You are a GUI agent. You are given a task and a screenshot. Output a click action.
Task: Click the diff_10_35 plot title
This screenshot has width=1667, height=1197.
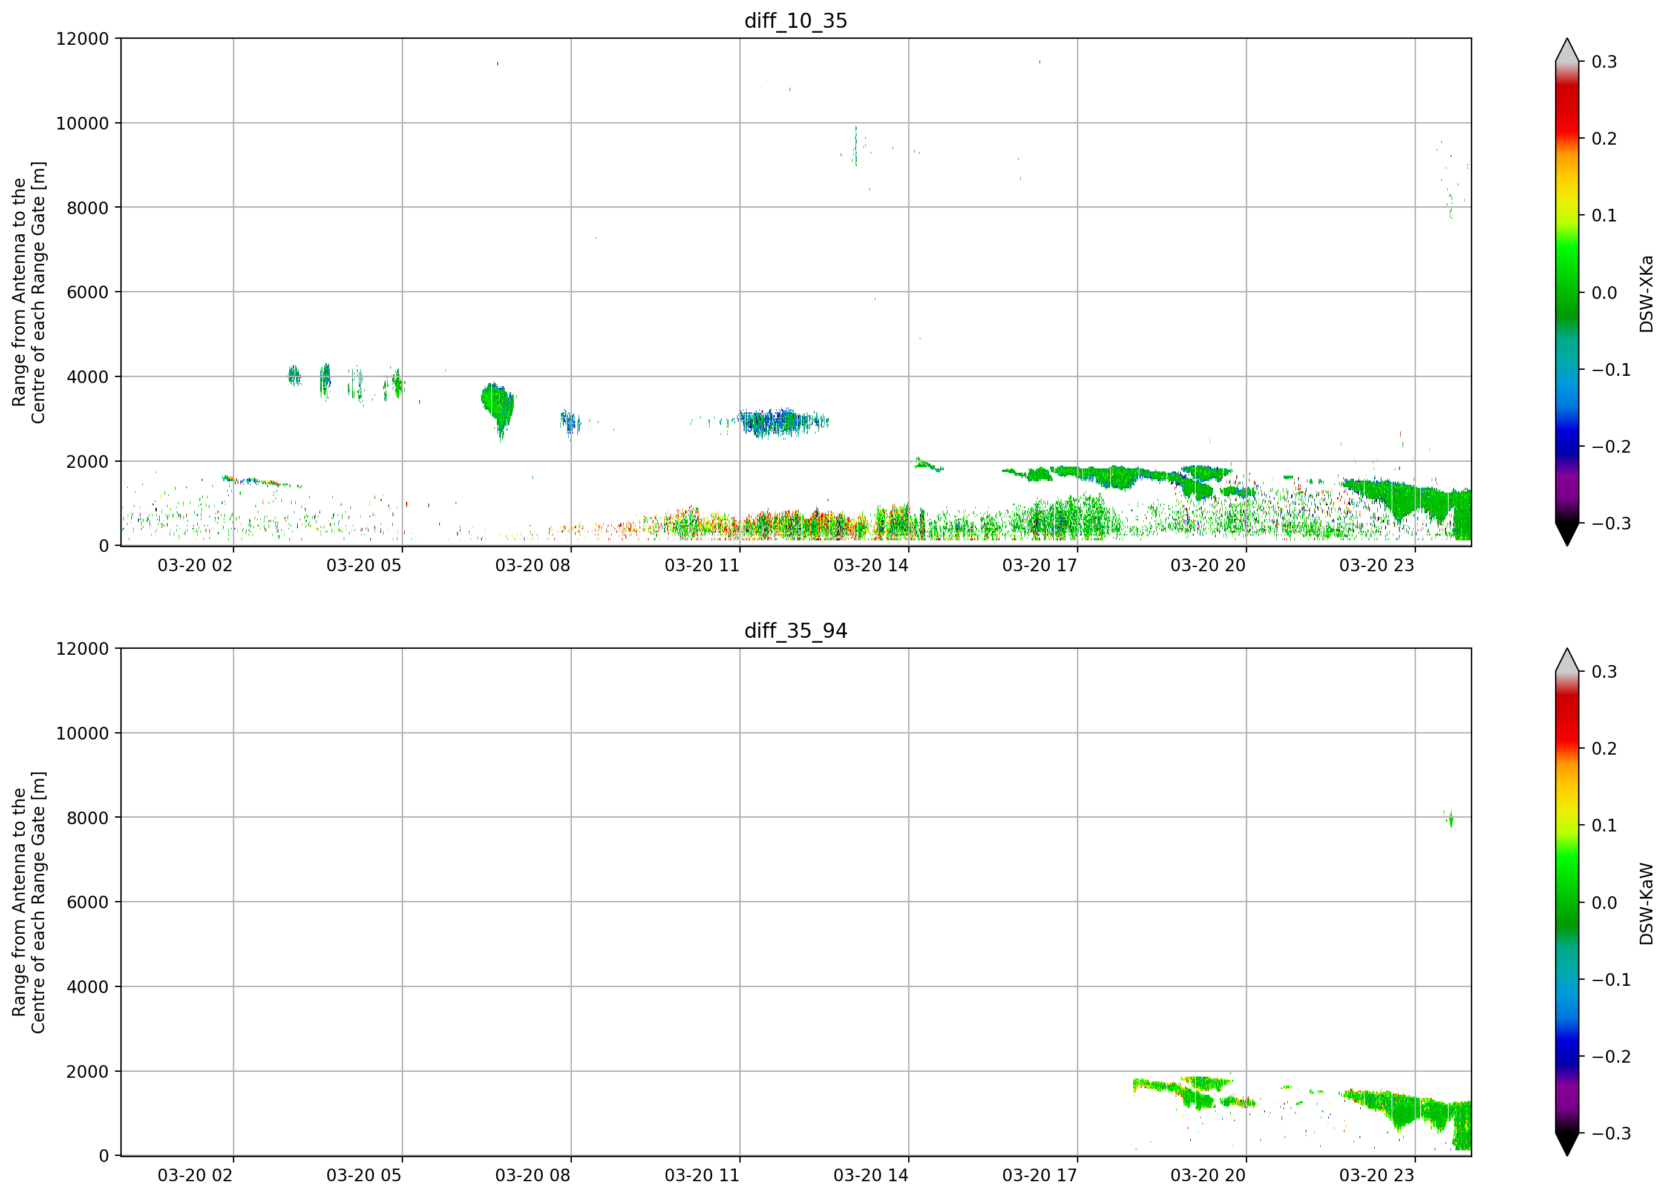pos(796,21)
